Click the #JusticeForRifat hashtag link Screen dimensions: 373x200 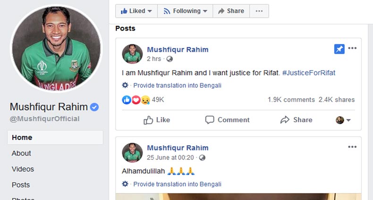click(x=308, y=73)
